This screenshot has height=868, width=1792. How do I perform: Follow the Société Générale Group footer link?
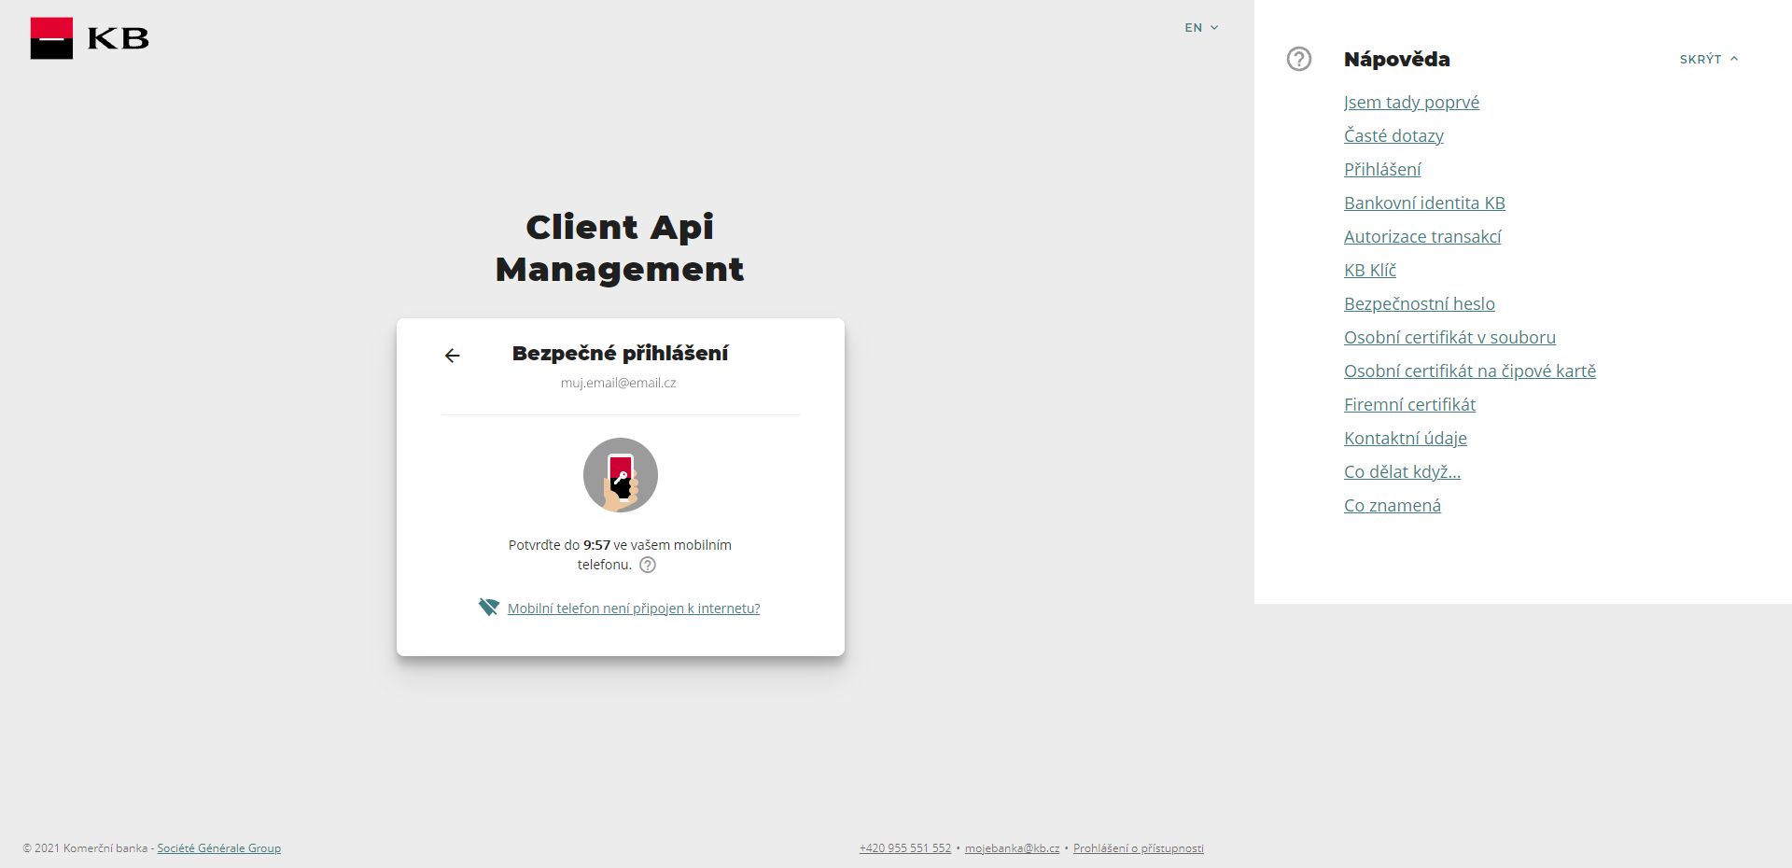[x=218, y=848]
